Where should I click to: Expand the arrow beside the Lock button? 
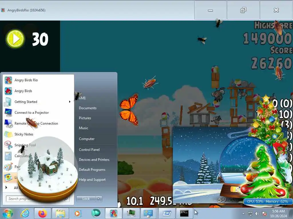click(99, 199)
